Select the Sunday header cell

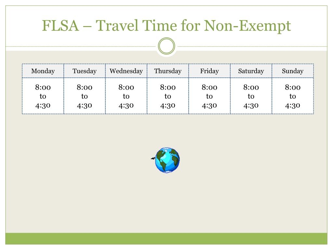point(293,71)
